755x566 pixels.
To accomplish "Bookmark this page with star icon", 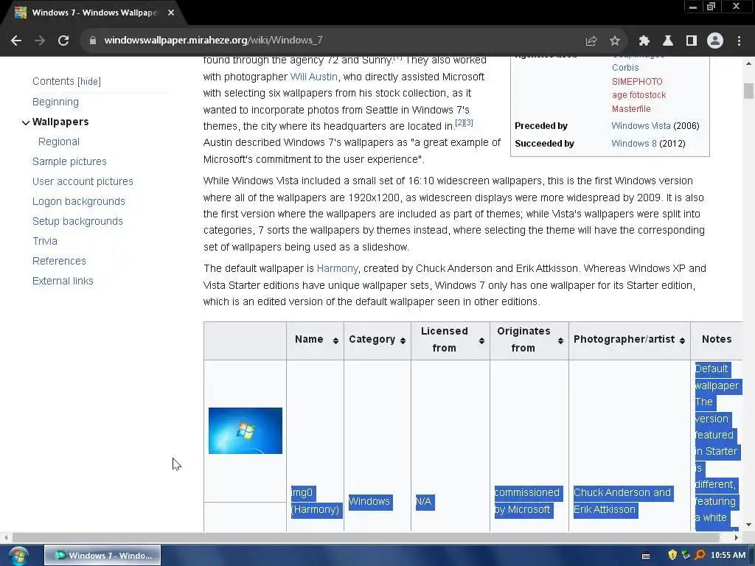I will point(615,41).
